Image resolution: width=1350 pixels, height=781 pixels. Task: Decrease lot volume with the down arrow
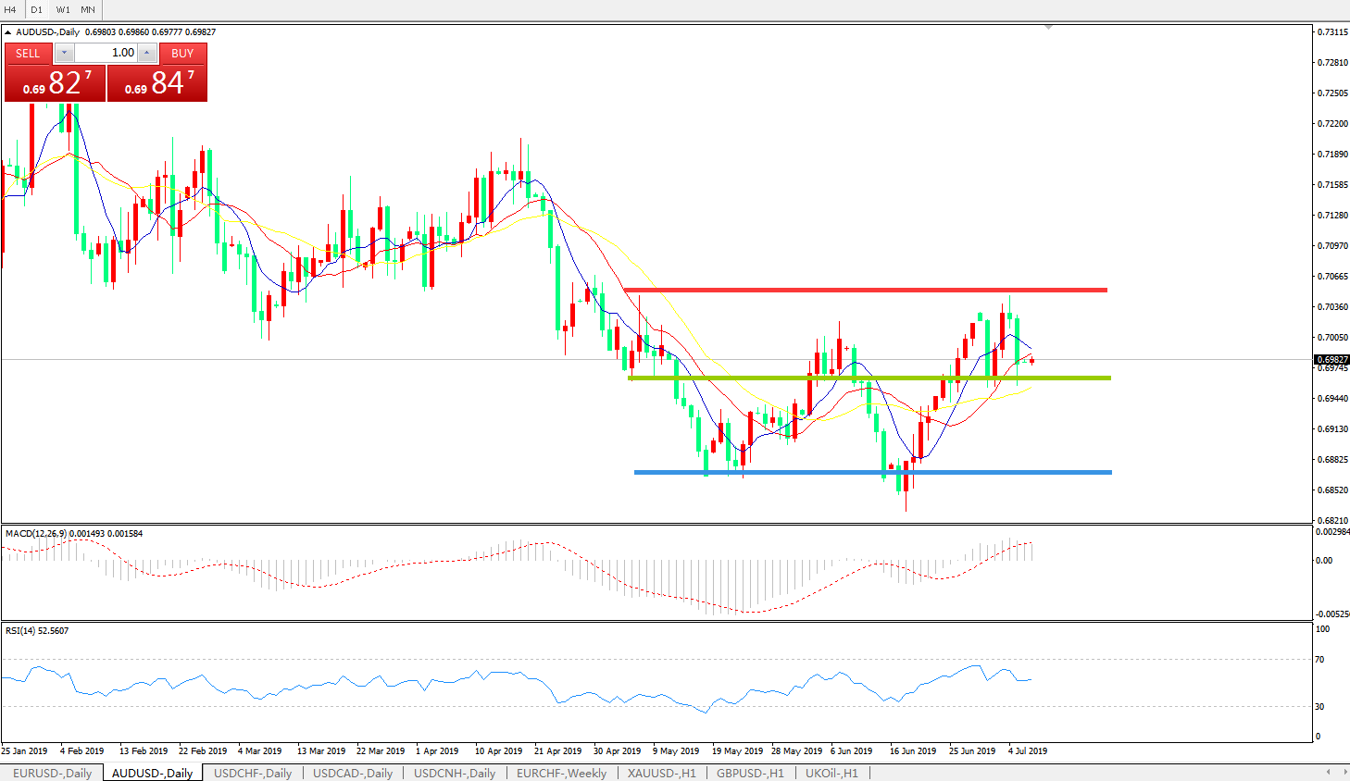click(64, 53)
